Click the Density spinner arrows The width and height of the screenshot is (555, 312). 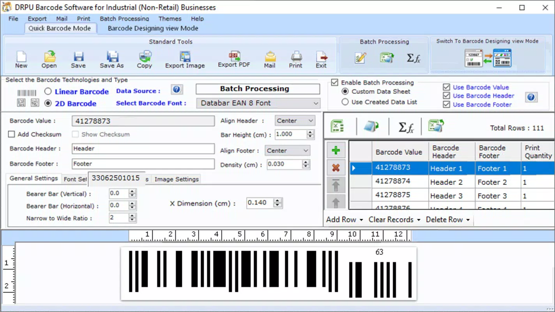tap(307, 164)
